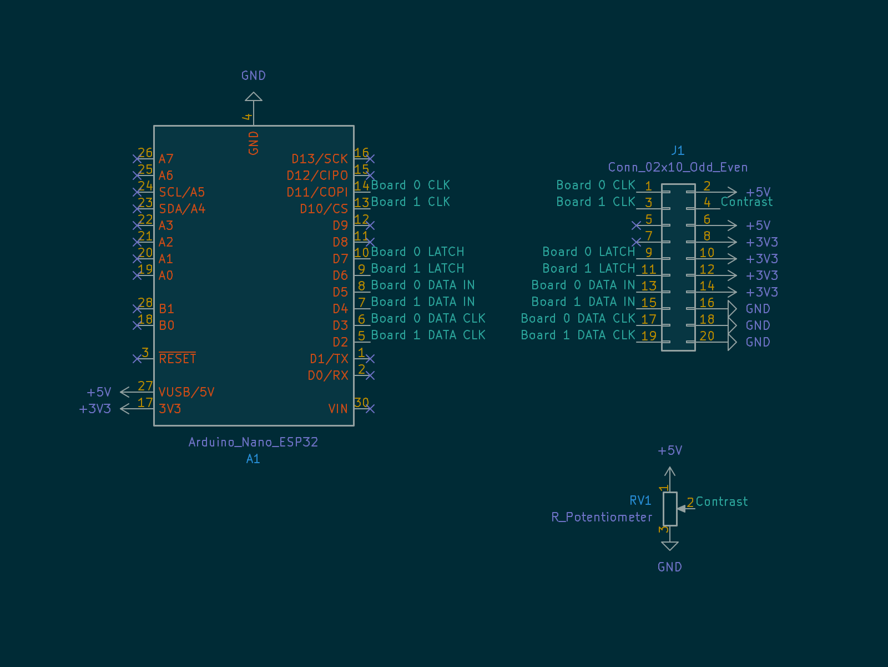888x667 pixels.
Task: Select the J1 reference designator label
Action: (678, 151)
